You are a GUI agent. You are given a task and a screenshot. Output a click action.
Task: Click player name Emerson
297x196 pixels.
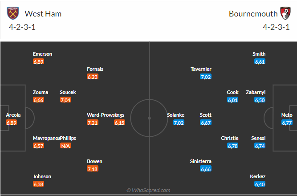[x=42, y=54]
